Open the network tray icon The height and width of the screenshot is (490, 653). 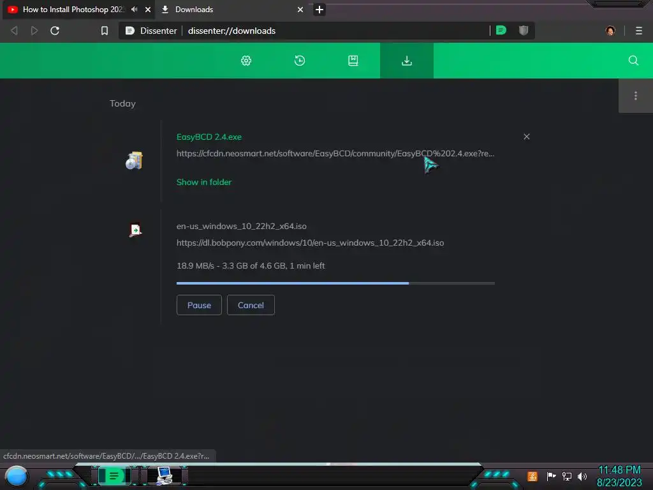click(x=567, y=476)
